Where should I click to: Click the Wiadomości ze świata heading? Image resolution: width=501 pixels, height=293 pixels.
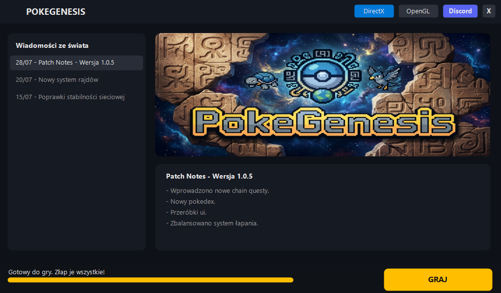[52, 45]
